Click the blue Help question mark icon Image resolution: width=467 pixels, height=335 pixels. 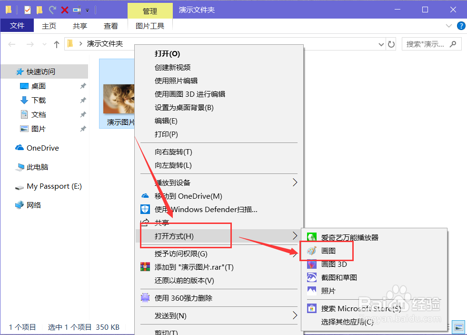click(x=461, y=26)
